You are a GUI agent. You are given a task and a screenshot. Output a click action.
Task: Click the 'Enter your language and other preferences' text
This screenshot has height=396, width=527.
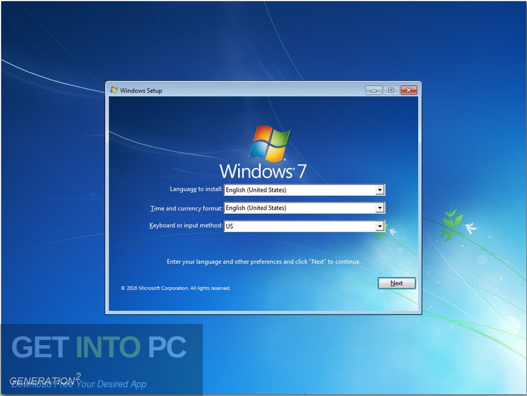point(263,261)
